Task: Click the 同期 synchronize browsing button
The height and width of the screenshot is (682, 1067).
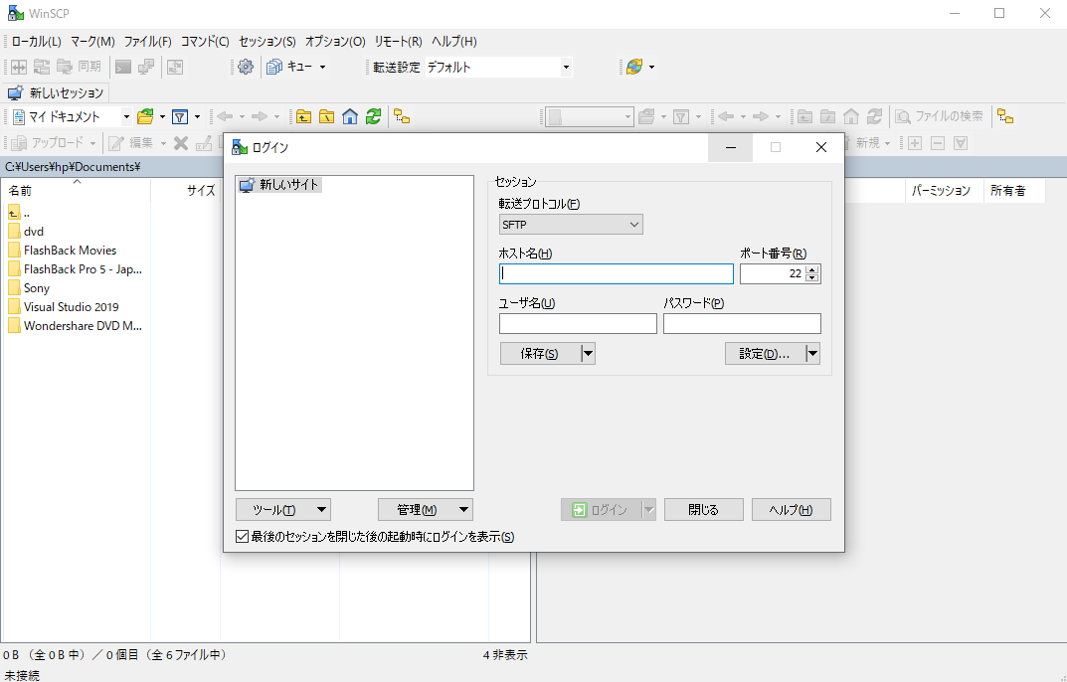Action: 79,67
